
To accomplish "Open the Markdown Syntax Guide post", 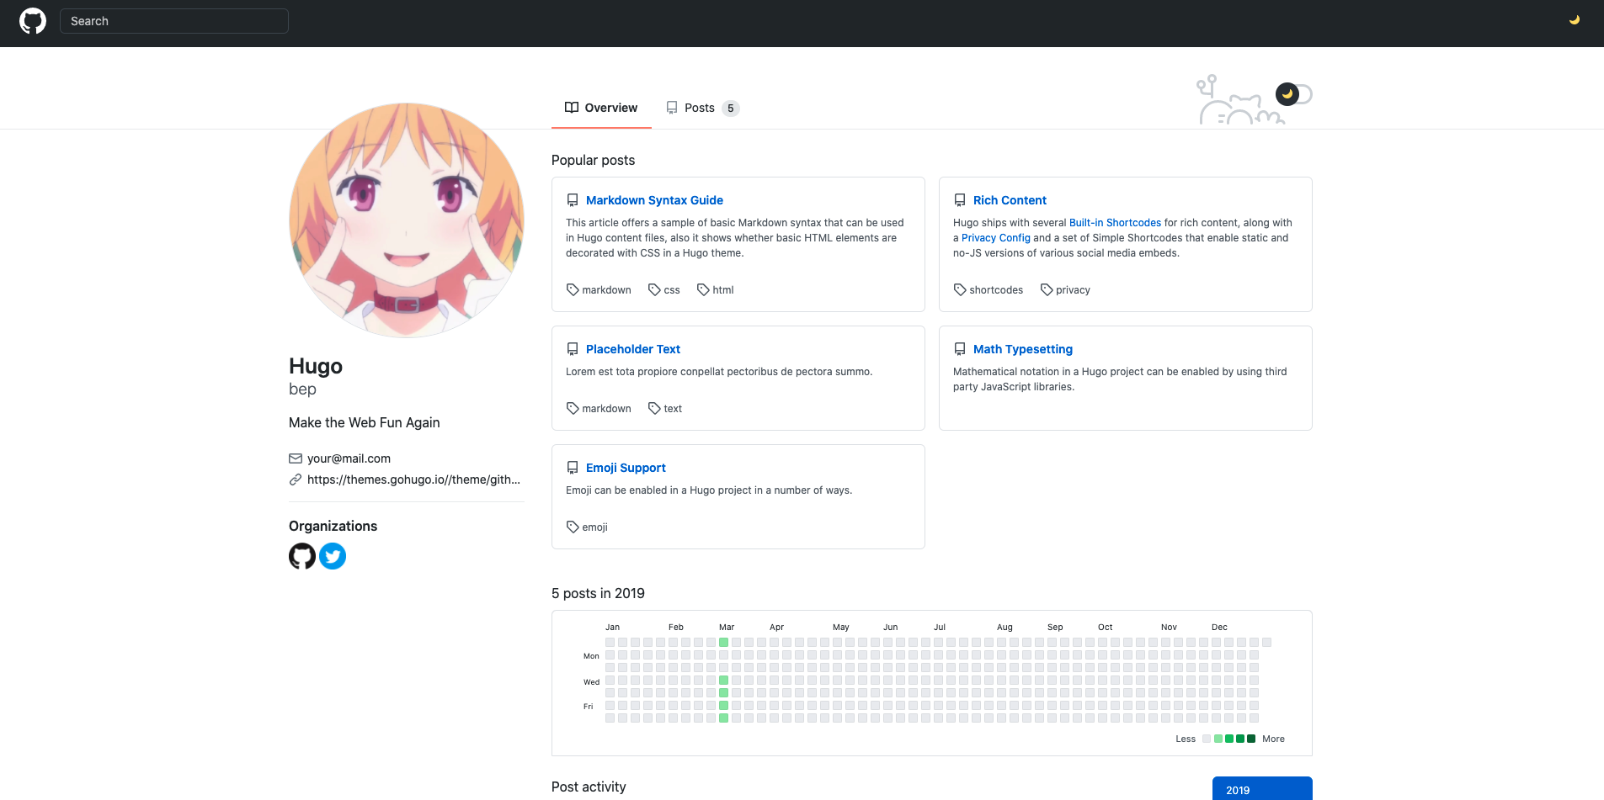I will click(x=654, y=200).
